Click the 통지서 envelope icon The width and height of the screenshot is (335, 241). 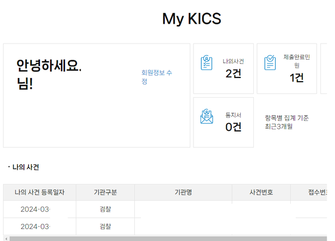(207, 116)
